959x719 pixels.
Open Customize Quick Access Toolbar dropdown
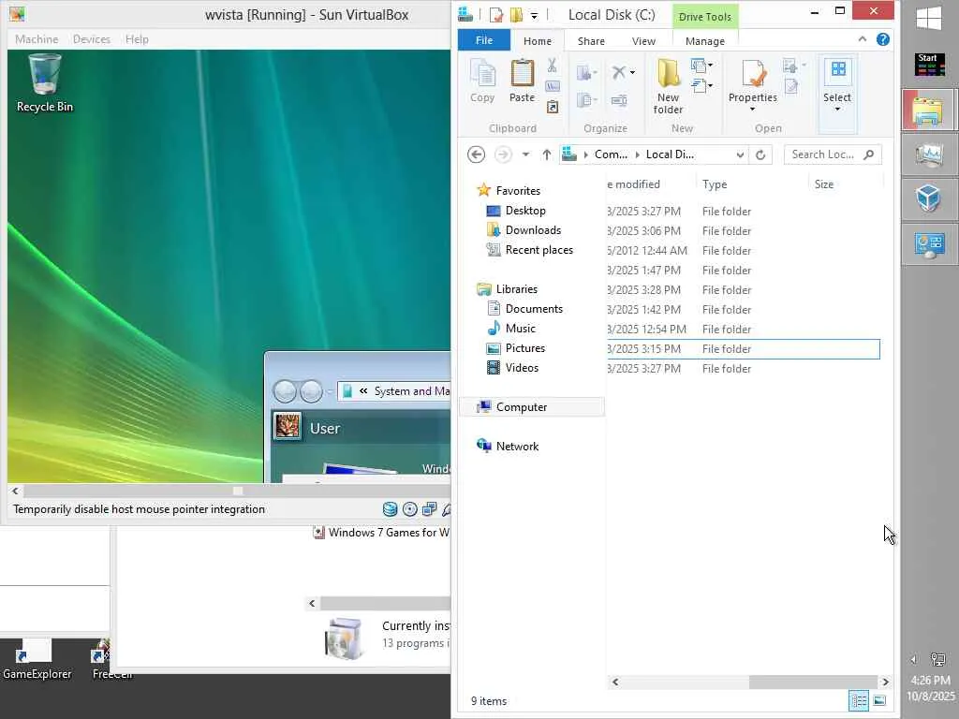coord(534,16)
